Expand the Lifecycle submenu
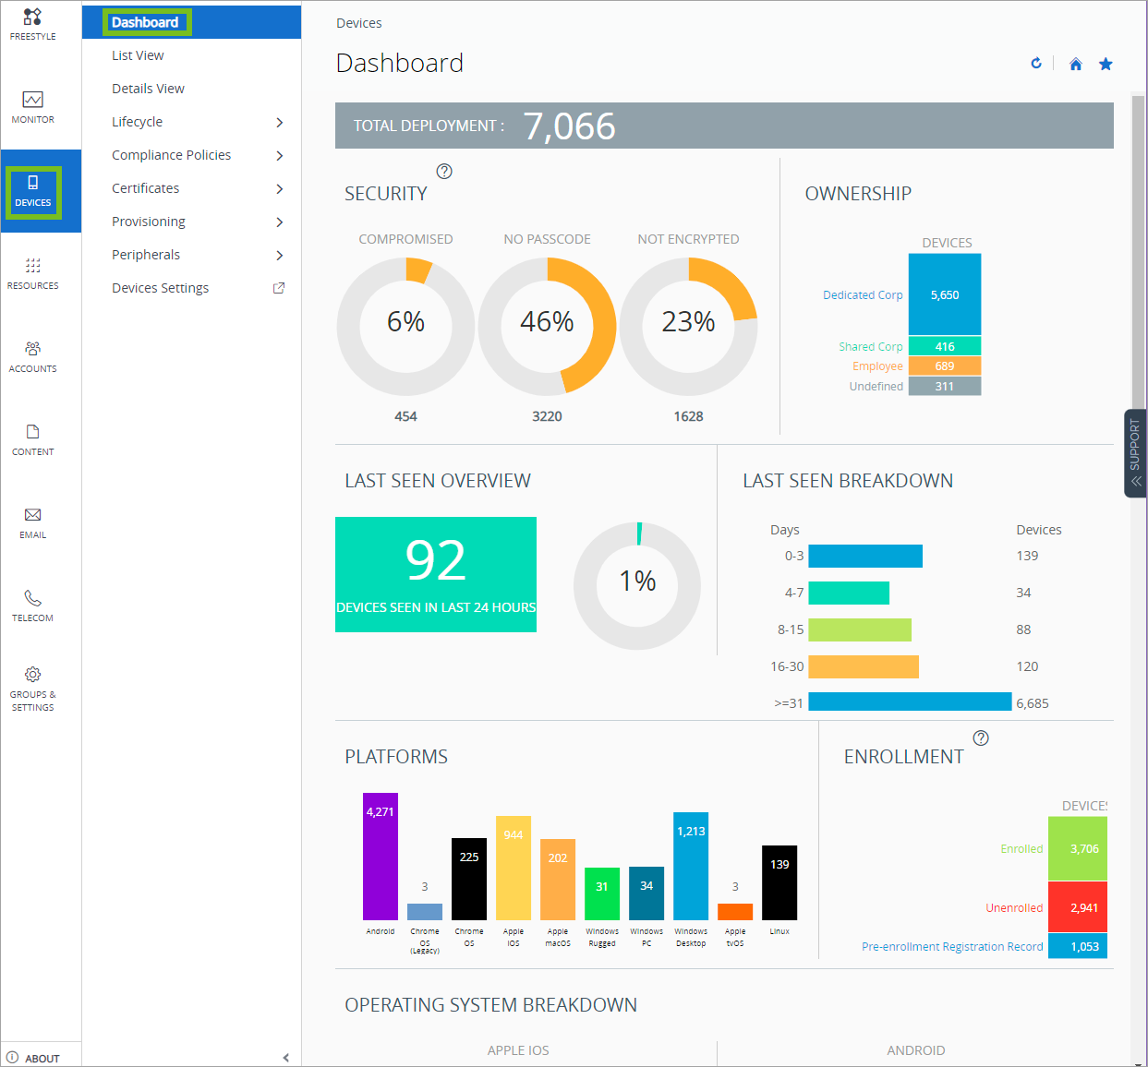 tap(279, 122)
